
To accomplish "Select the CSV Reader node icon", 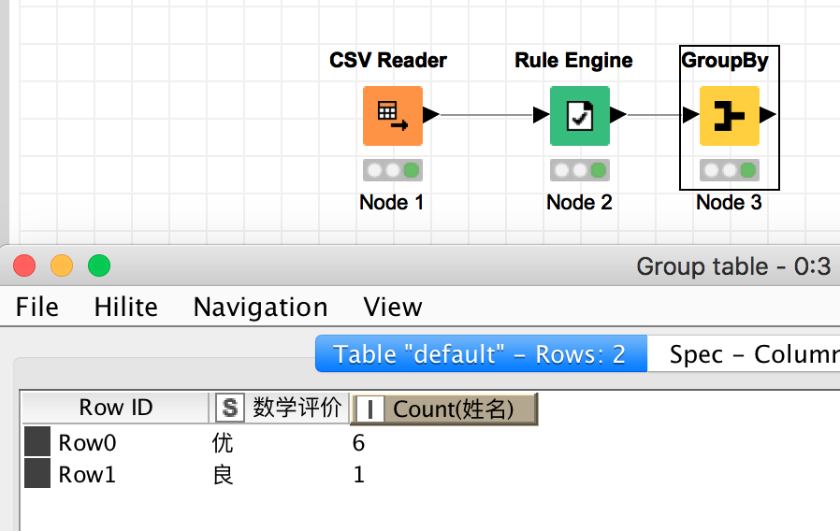I will (x=393, y=116).
